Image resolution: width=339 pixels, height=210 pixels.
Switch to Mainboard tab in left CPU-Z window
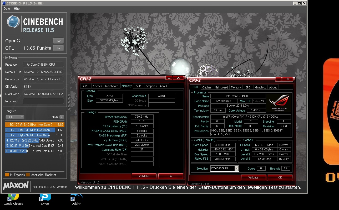point(112,86)
